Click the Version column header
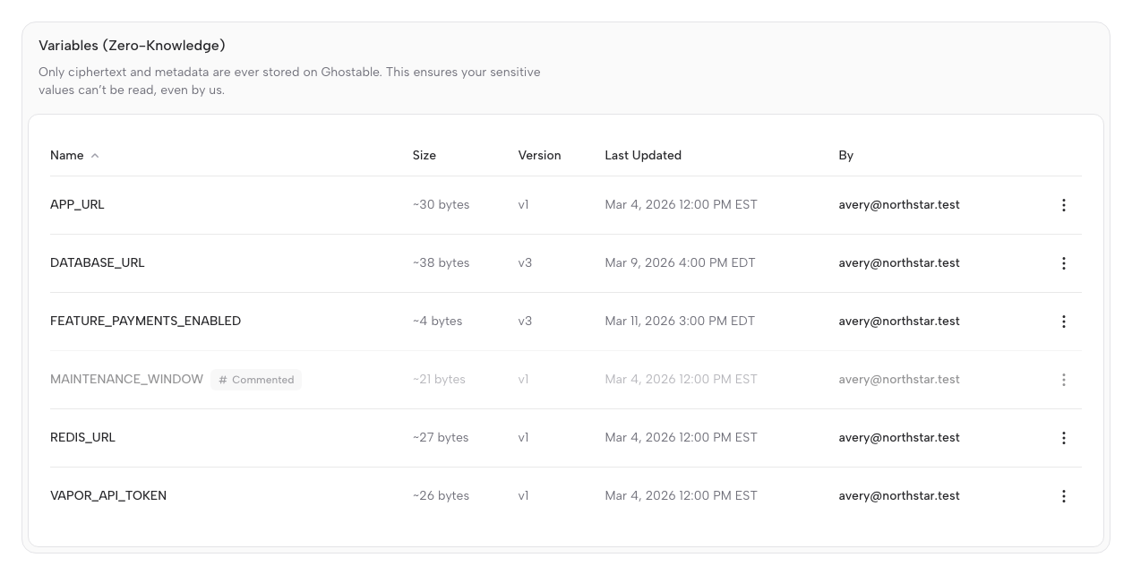 click(539, 155)
